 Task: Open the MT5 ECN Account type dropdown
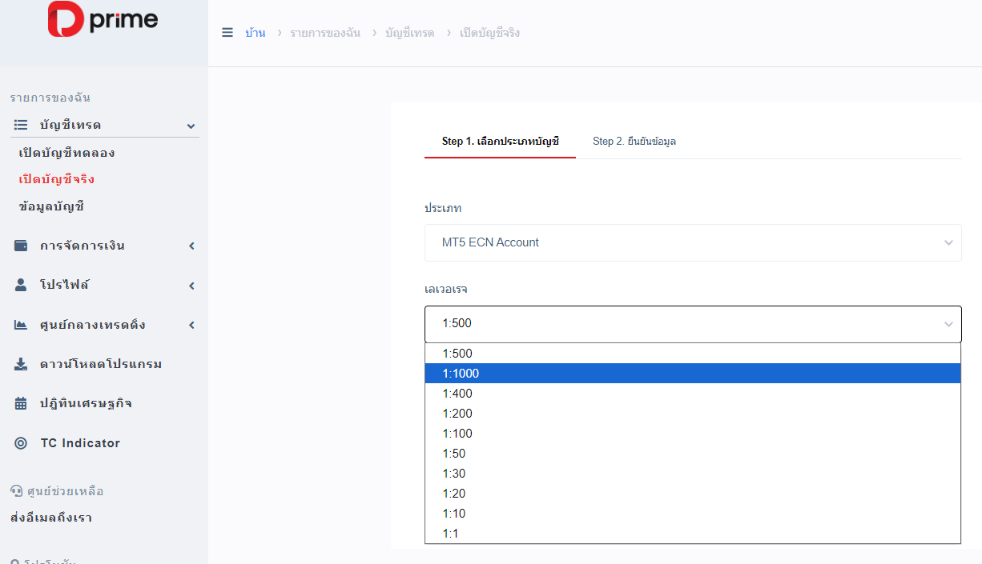click(692, 242)
